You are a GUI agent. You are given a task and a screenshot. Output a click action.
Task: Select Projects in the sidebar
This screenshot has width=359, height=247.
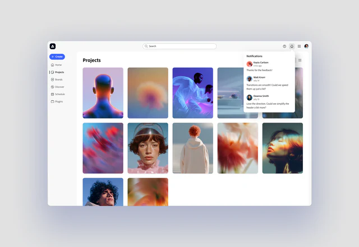coord(57,72)
